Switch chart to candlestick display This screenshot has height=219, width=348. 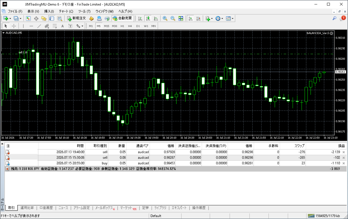coord(148,18)
